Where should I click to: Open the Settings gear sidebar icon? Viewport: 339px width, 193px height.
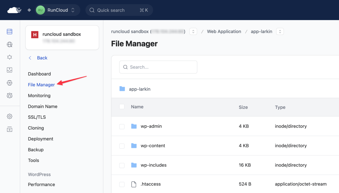point(10,116)
